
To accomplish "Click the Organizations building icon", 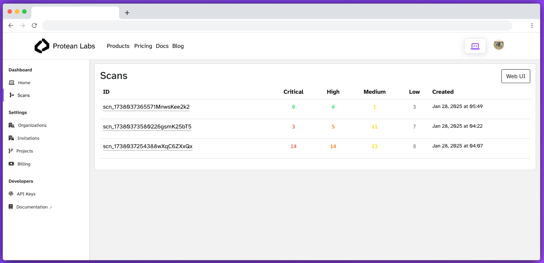I will [11, 125].
